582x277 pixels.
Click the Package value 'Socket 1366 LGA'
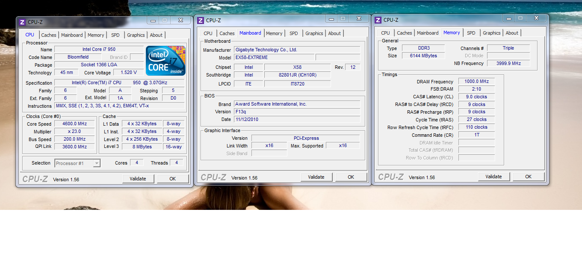tap(99, 65)
